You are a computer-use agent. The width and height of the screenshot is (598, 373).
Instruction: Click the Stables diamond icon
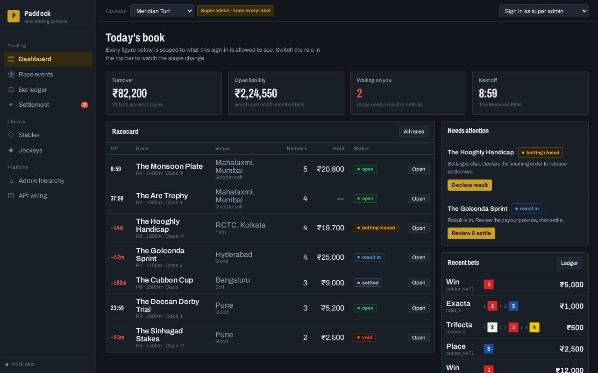pyautogui.click(x=11, y=135)
